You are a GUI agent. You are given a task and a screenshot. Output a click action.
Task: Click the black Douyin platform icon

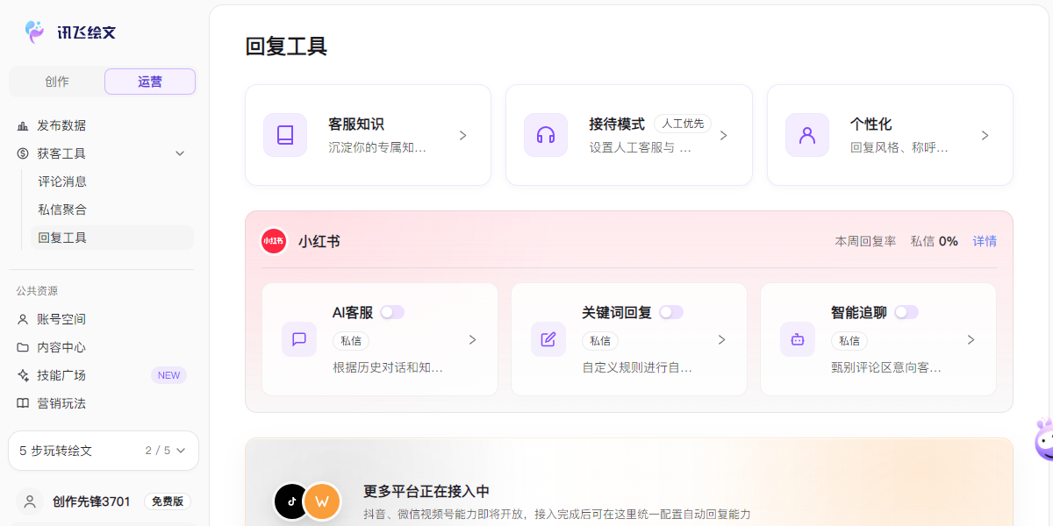point(291,501)
